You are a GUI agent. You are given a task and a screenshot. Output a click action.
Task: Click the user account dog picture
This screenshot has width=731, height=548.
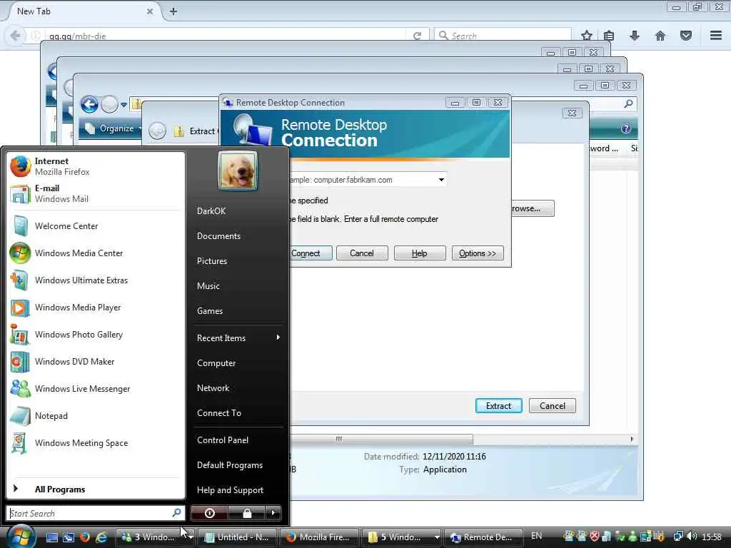pos(238,171)
